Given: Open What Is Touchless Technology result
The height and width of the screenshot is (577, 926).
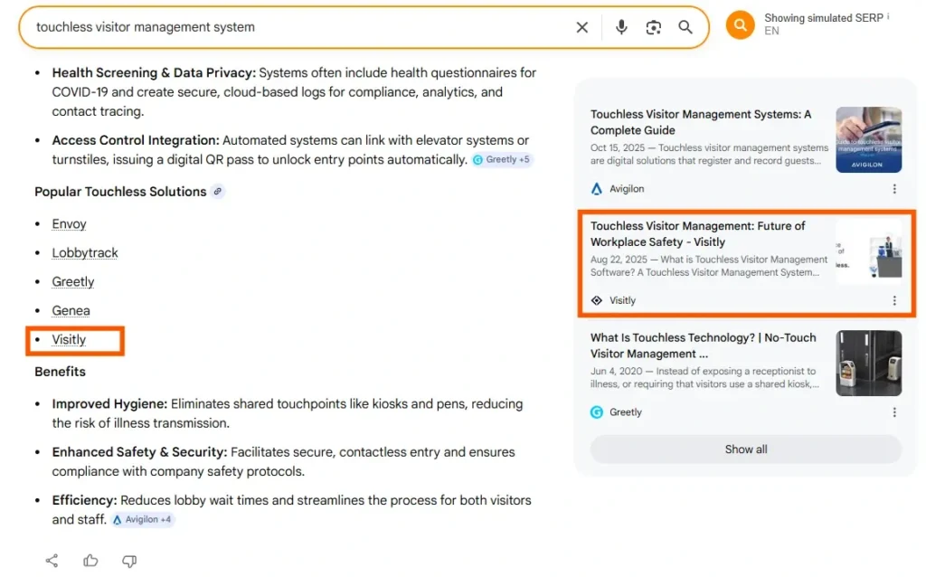Looking at the screenshot, I should (x=704, y=345).
